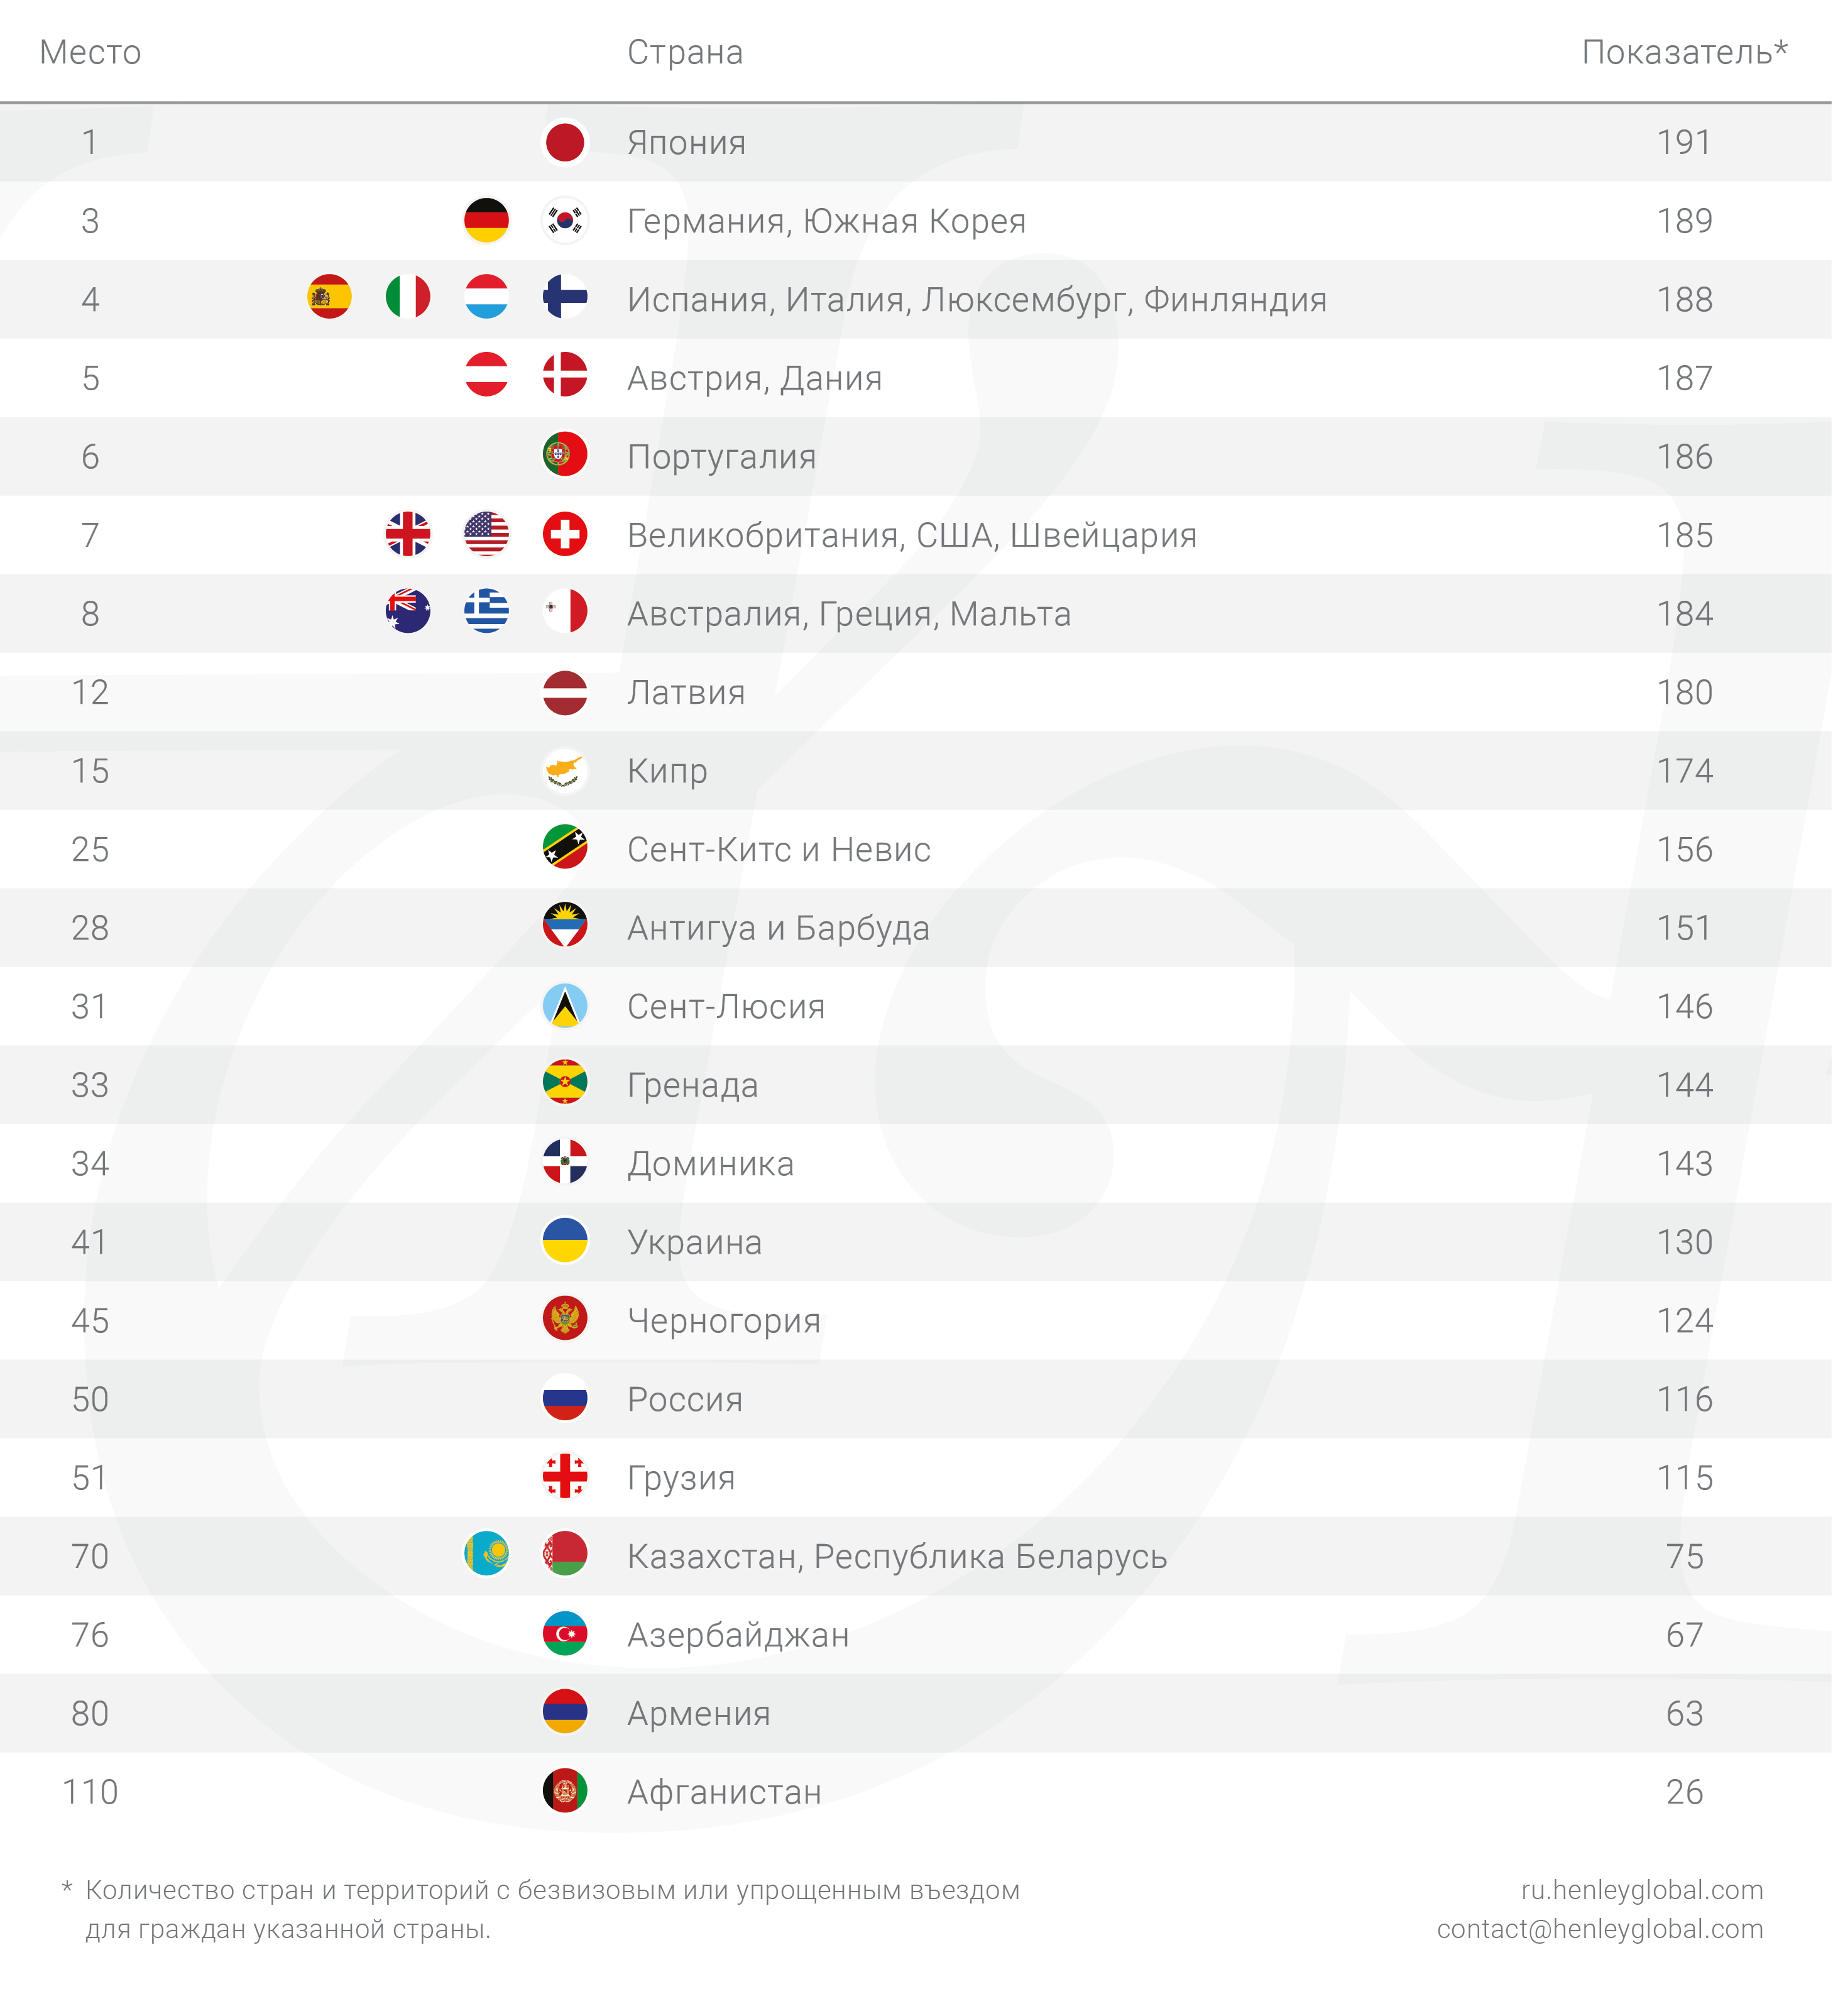Click the score 191 for Japan
Screen dimensions: 1833x2016
click(1684, 142)
